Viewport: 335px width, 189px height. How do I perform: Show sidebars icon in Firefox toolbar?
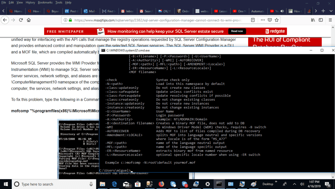point(321,20)
